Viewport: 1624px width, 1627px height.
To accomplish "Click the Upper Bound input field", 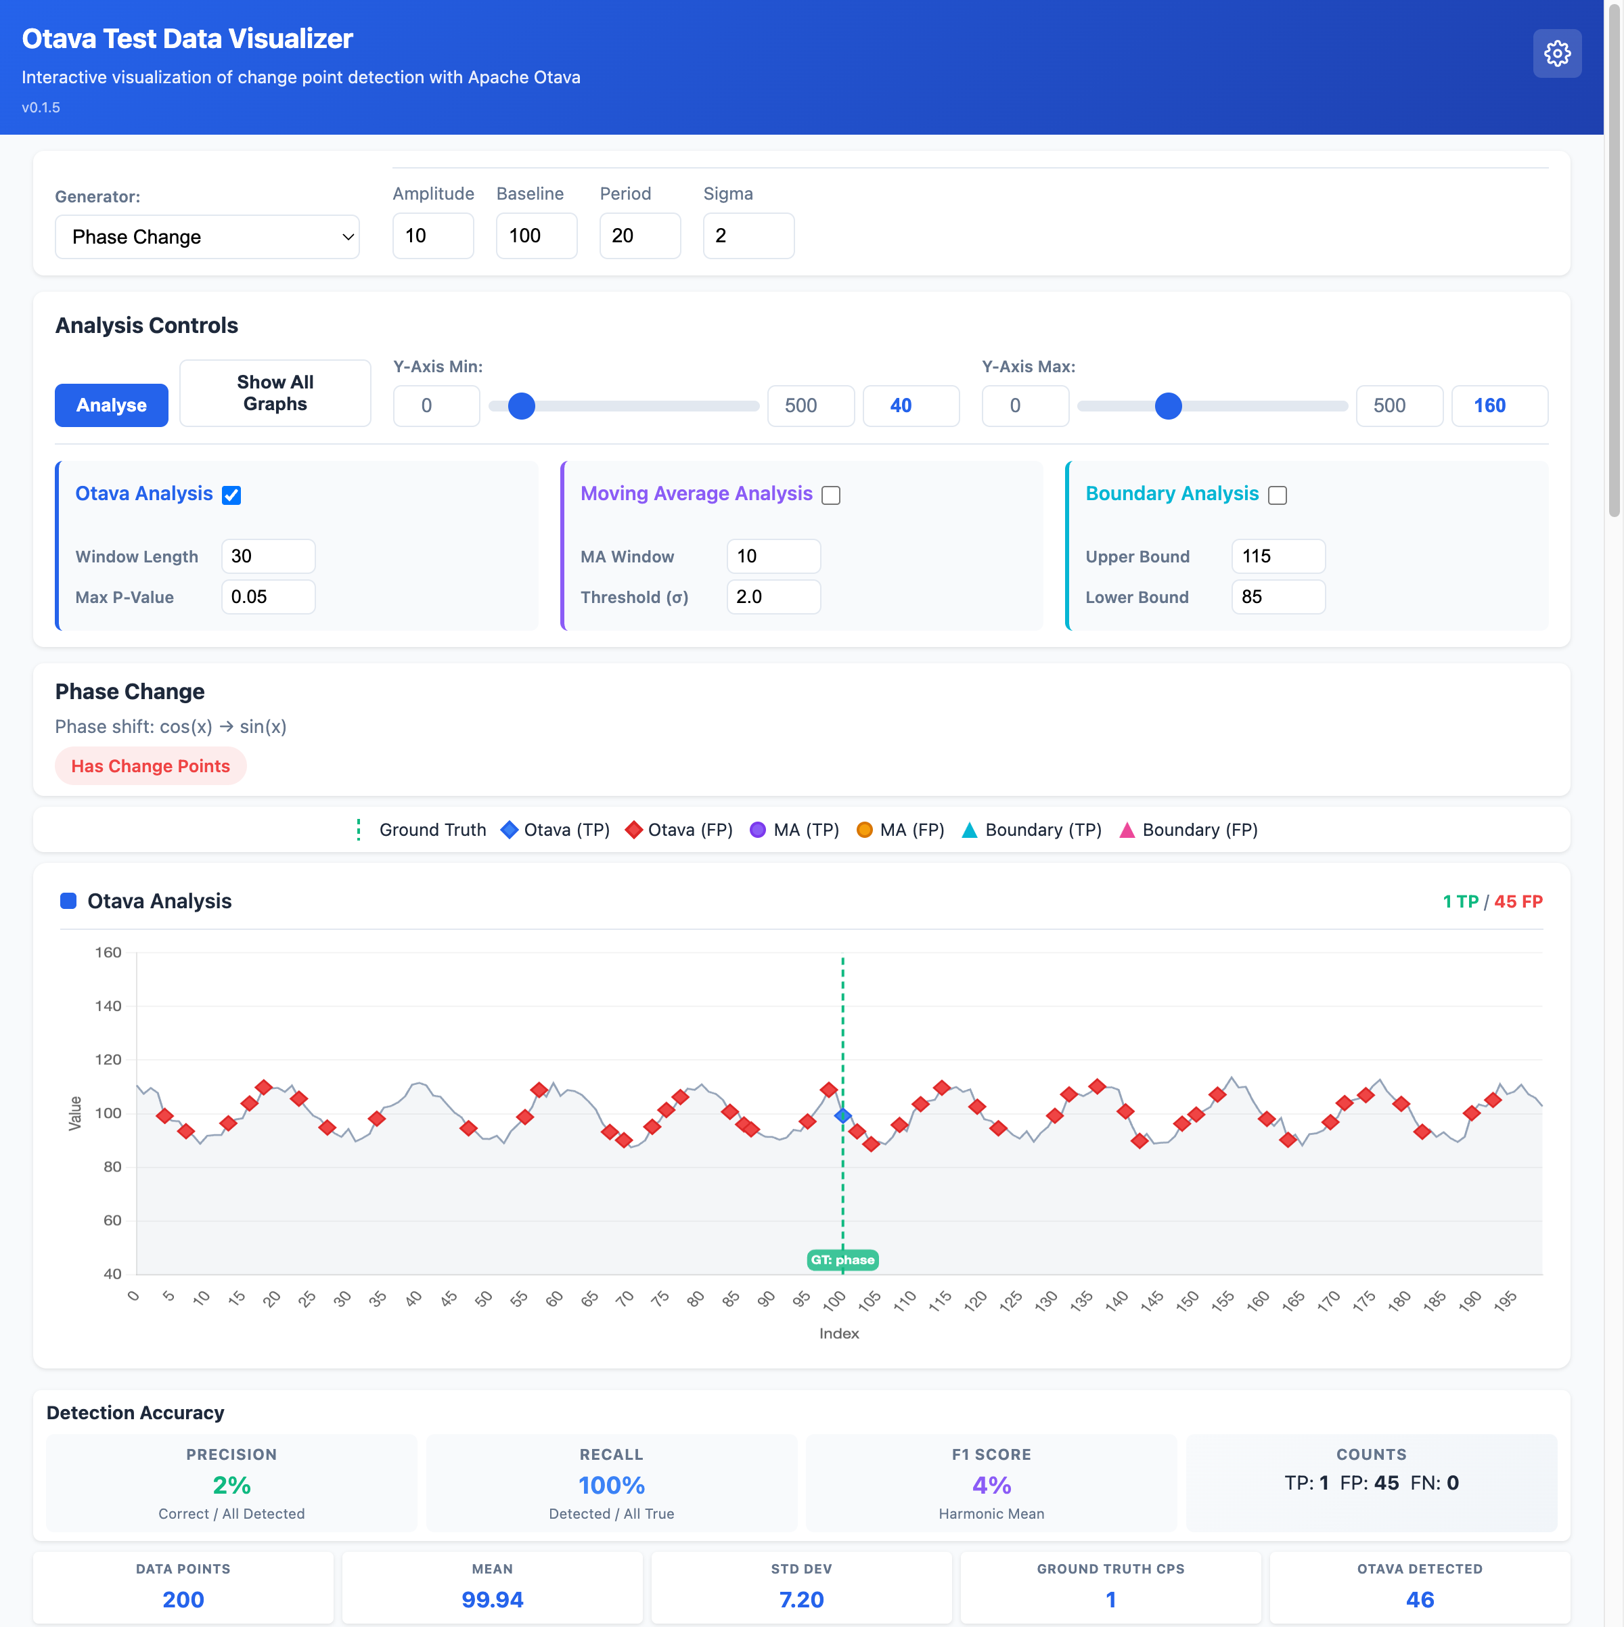I will pos(1278,556).
